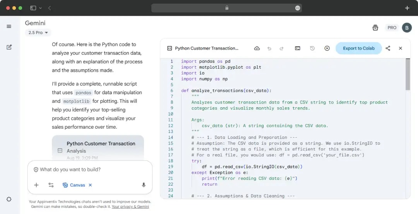Click the 'What do you want to build?' field

click(90, 169)
